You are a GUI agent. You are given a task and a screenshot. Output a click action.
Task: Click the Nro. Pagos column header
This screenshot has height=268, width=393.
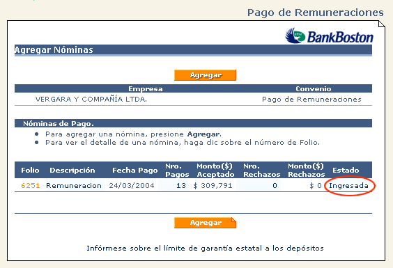coord(177,171)
